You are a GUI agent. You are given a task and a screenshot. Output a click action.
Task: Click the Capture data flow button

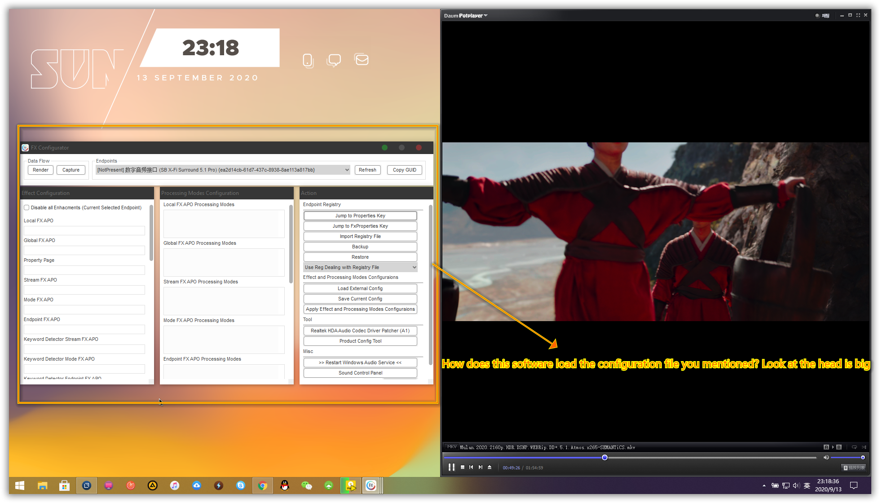tap(71, 170)
